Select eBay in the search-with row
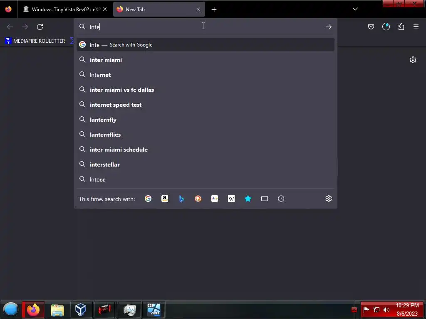The width and height of the screenshot is (426, 319). (215, 199)
